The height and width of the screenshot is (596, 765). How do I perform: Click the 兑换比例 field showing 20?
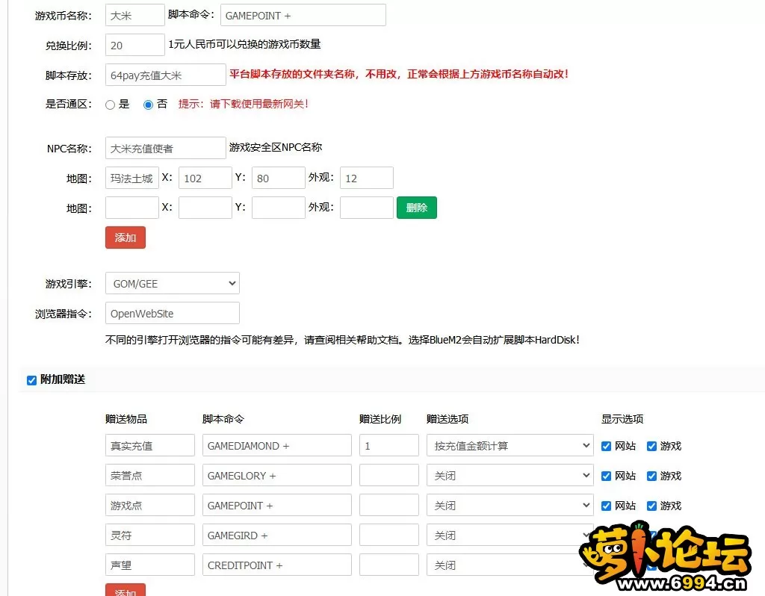point(135,45)
